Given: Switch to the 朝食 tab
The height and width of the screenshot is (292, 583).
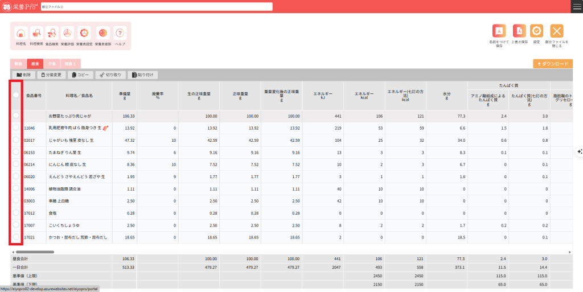Looking at the screenshot, I should click(x=18, y=64).
